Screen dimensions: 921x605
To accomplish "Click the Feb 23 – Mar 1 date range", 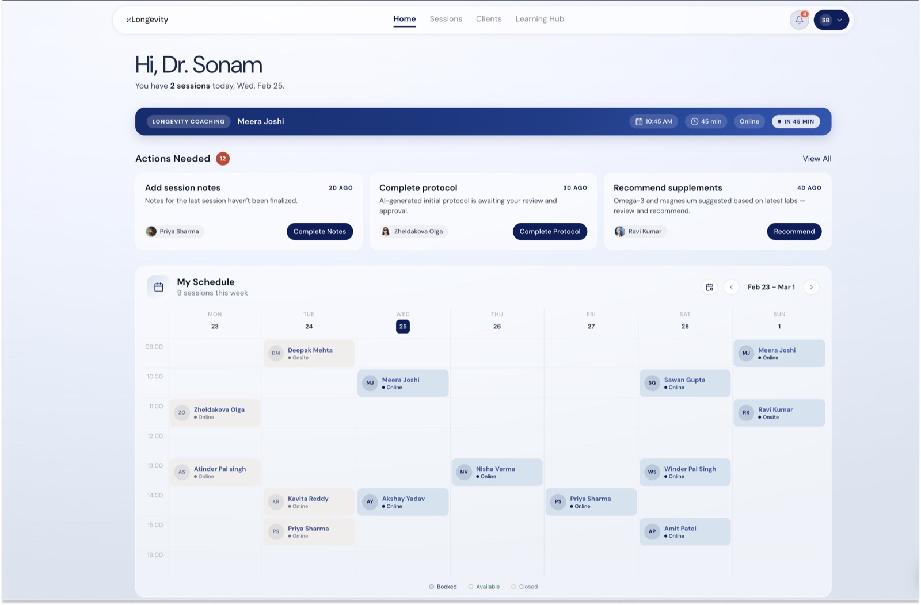I will [x=771, y=287].
